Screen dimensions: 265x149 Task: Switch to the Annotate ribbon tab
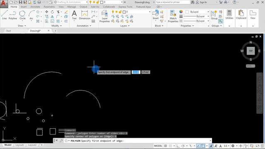click(x=35, y=7)
